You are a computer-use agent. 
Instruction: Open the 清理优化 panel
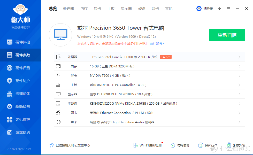[x=20, y=94]
